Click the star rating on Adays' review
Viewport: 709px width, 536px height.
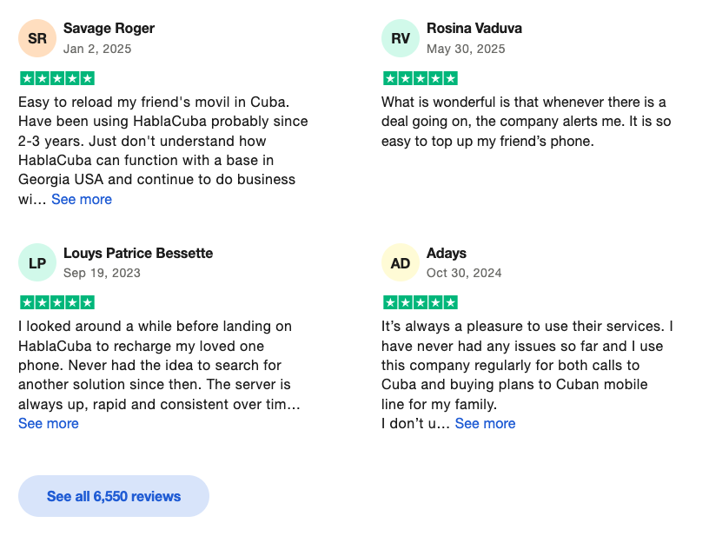[x=421, y=303]
